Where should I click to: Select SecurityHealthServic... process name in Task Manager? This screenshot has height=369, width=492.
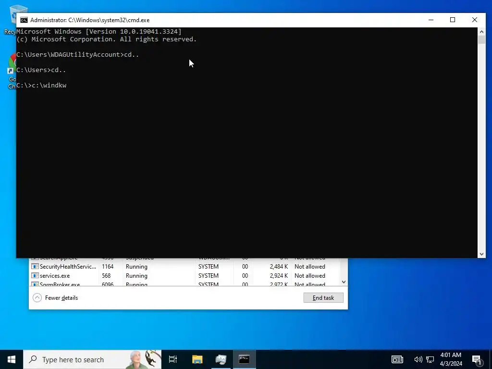68,266
